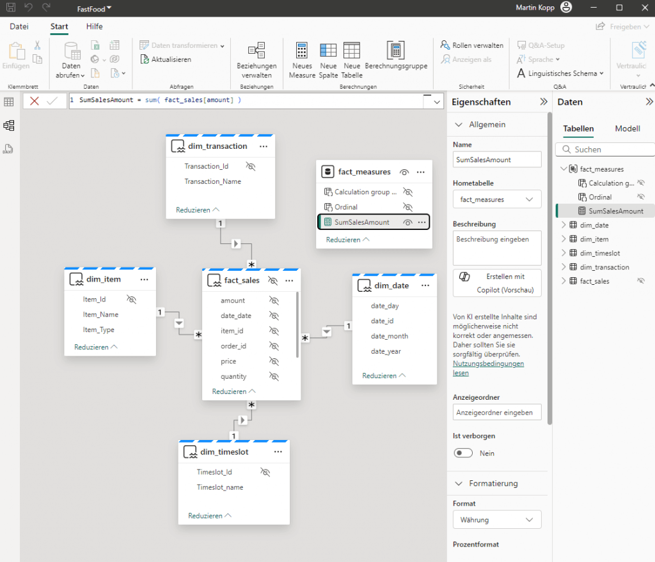Screen dimensions: 655x562
Task: Switch to table view in left sidebar
Action: [x=9, y=102]
